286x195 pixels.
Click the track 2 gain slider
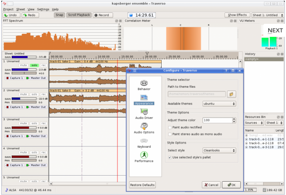coord(24,99)
